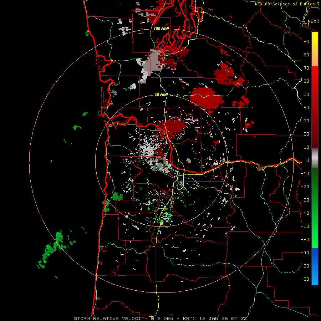Click the "STORM RELATIVE VELOCITY" caption text
This screenshot has width=321, height=321.
111,319
